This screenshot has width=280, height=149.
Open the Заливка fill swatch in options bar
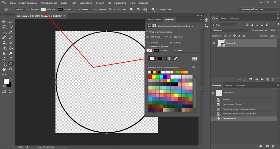(x=43, y=9)
